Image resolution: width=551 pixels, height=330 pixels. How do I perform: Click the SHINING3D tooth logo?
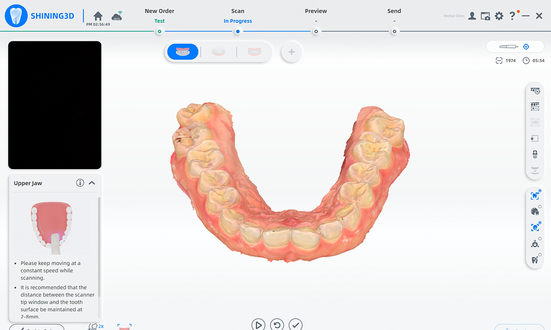pyautogui.click(x=16, y=17)
